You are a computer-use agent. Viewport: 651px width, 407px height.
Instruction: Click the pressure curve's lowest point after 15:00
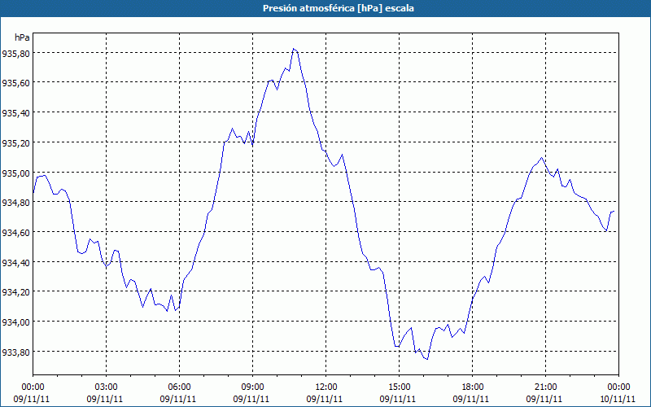(x=427, y=359)
